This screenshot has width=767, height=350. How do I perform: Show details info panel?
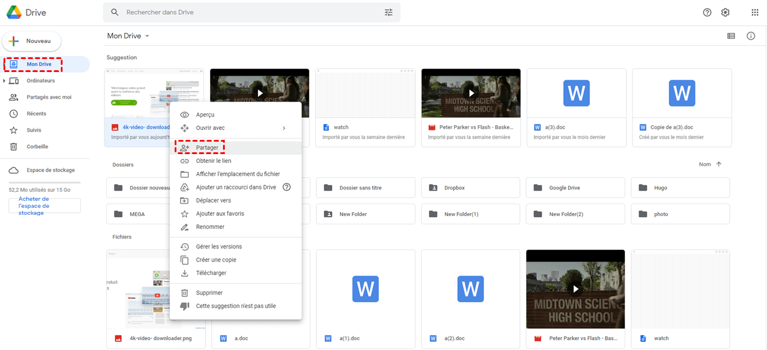click(x=750, y=36)
